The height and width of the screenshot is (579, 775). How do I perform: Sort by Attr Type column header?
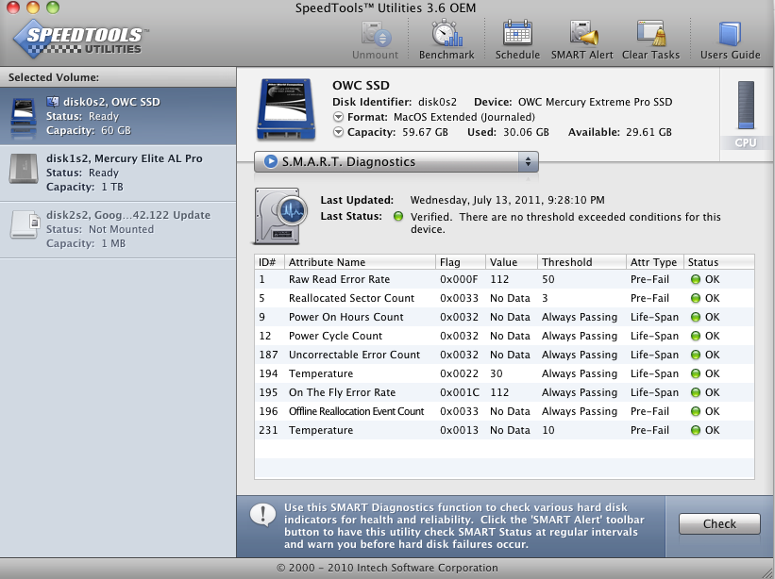point(655,262)
